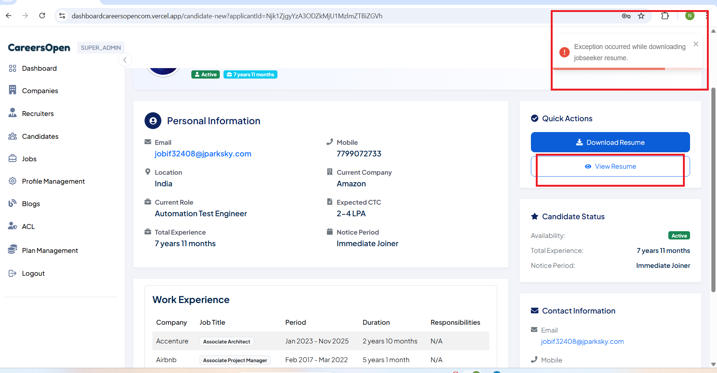Screen dimensions: 717x373
Task: Click the Blogs icon in sidebar
Action: [12, 203]
